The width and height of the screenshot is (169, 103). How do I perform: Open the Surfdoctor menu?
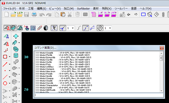pos(83,9)
